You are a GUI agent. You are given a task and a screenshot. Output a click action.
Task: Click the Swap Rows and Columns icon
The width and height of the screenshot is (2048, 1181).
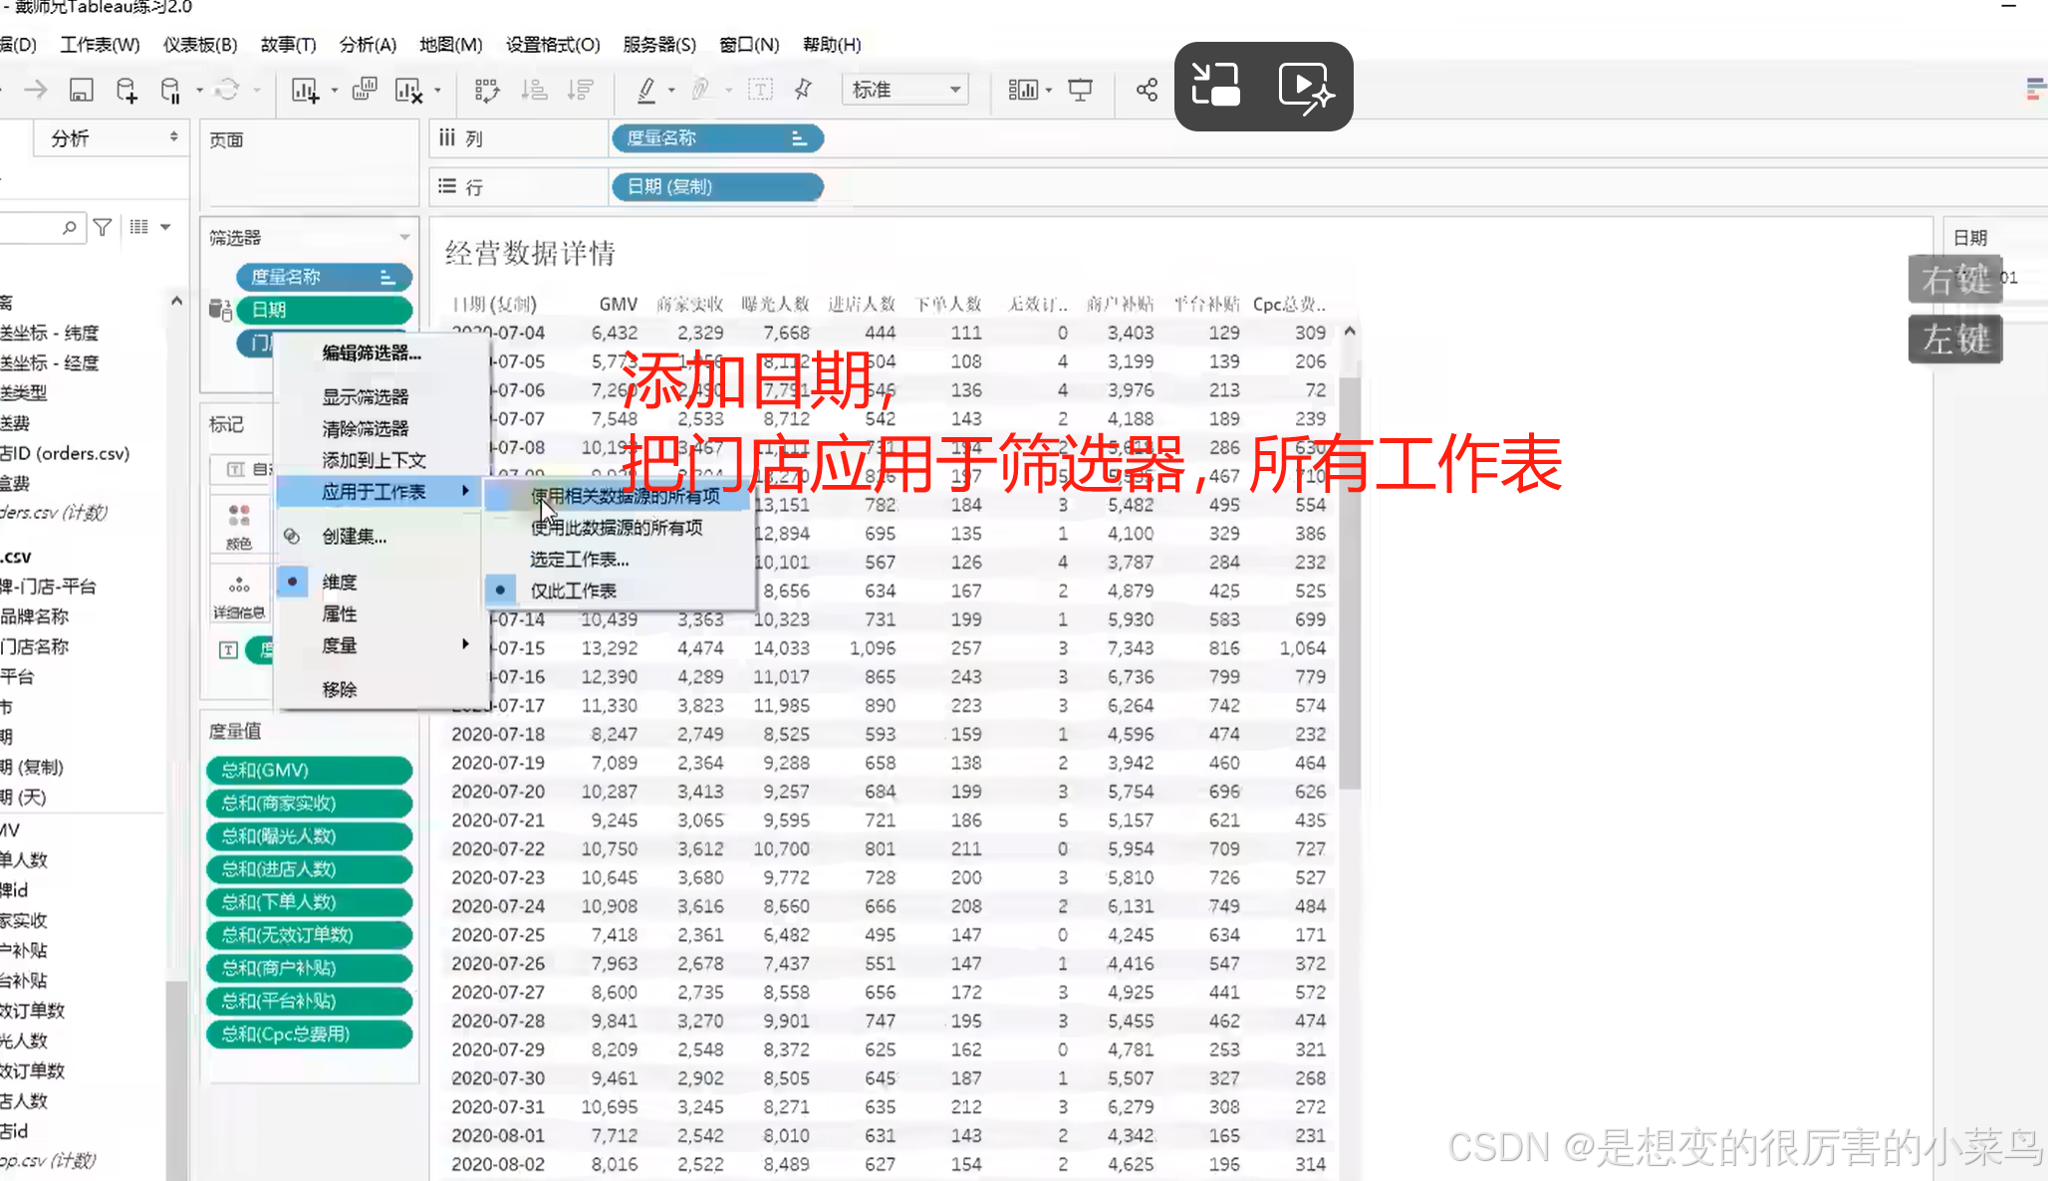(x=487, y=91)
